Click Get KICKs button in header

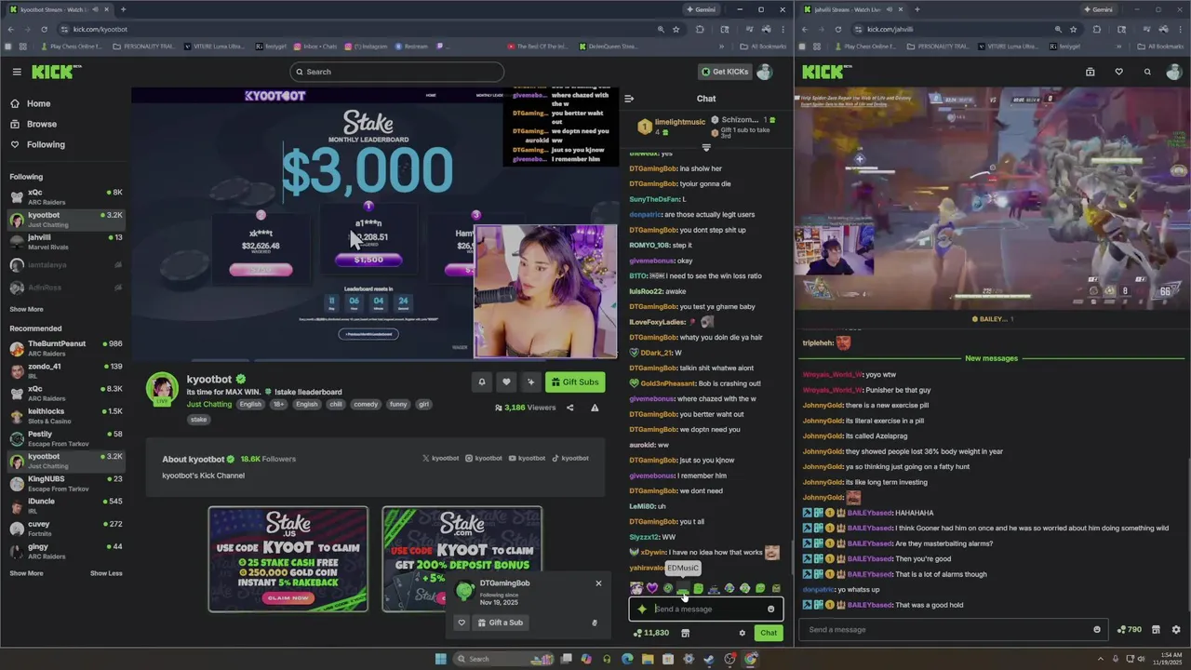point(724,72)
